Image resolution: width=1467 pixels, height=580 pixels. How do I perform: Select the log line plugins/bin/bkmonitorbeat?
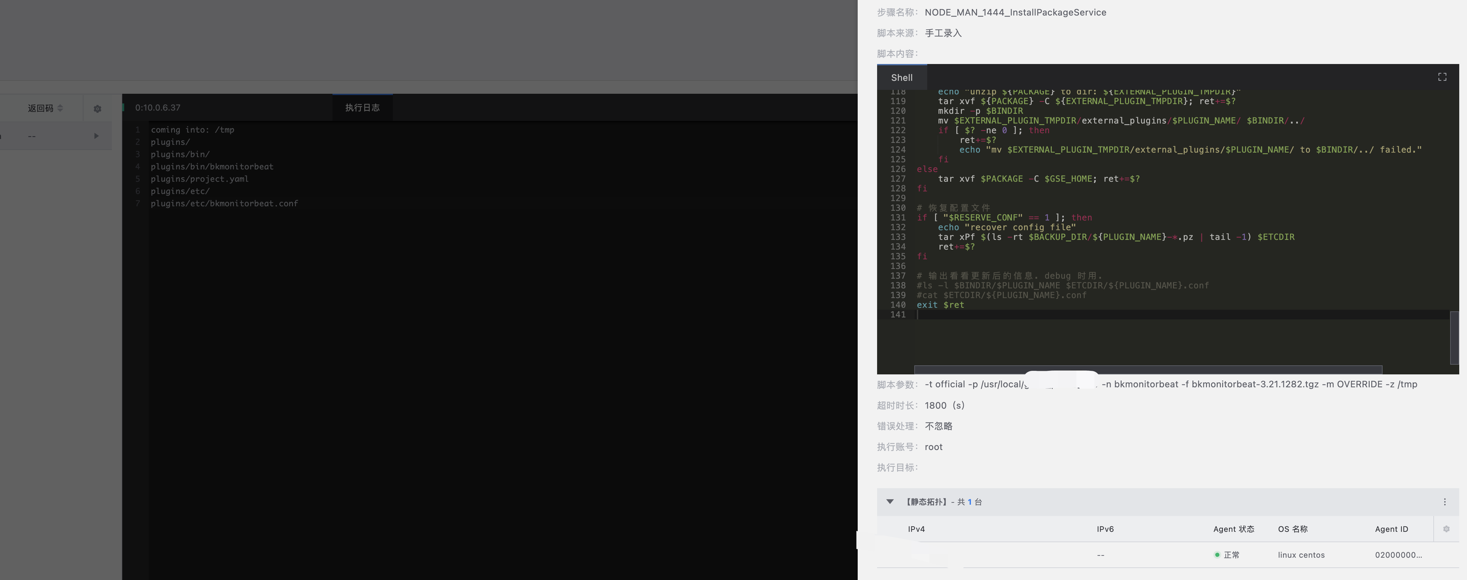(212, 167)
